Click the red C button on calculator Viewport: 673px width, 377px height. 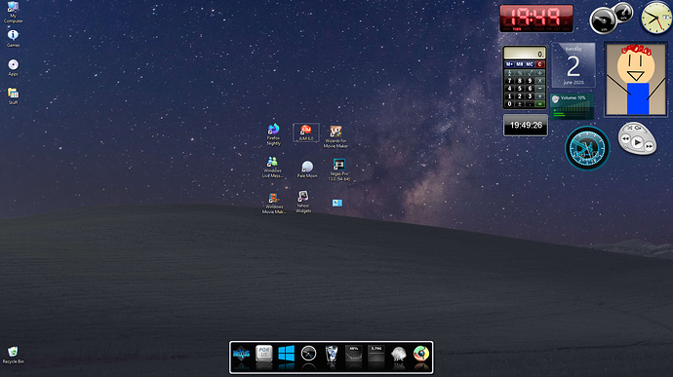coord(540,64)
